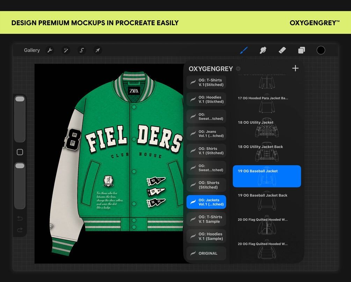351x282 pixels.
Task: Select OG: Hoodies V.1 (Sticthed) brush set
Action: [206, 99]
